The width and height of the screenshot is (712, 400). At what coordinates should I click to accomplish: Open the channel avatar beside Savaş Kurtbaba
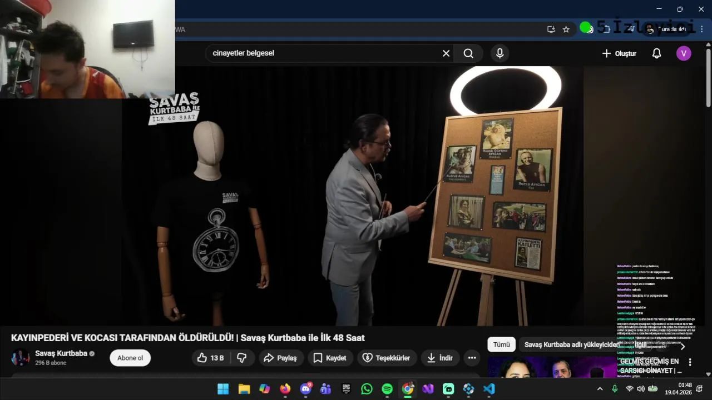tap(21, 358)
